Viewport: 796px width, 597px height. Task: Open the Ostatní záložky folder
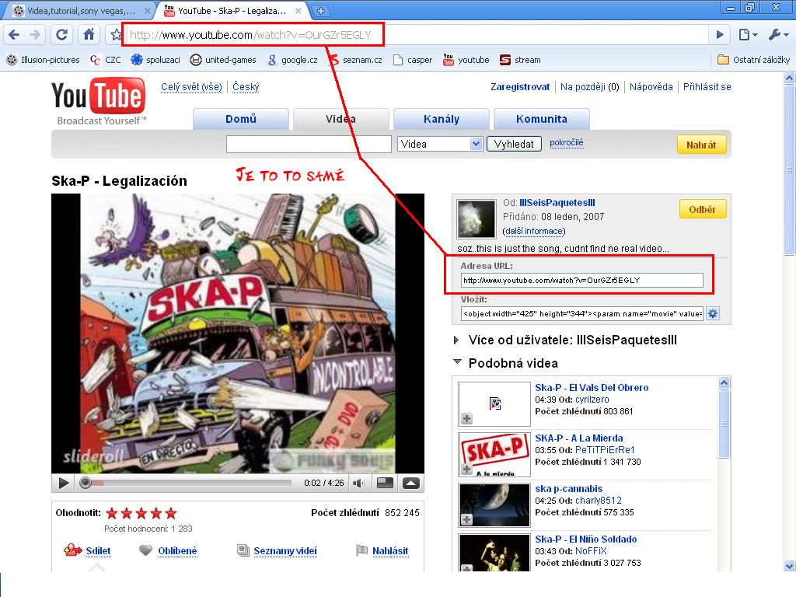click(754, 60)
